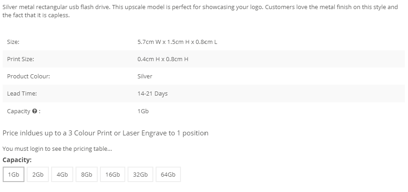408x192 pixels.
Task: Click the Capacity help question mark icon
Action: point(34,111)
